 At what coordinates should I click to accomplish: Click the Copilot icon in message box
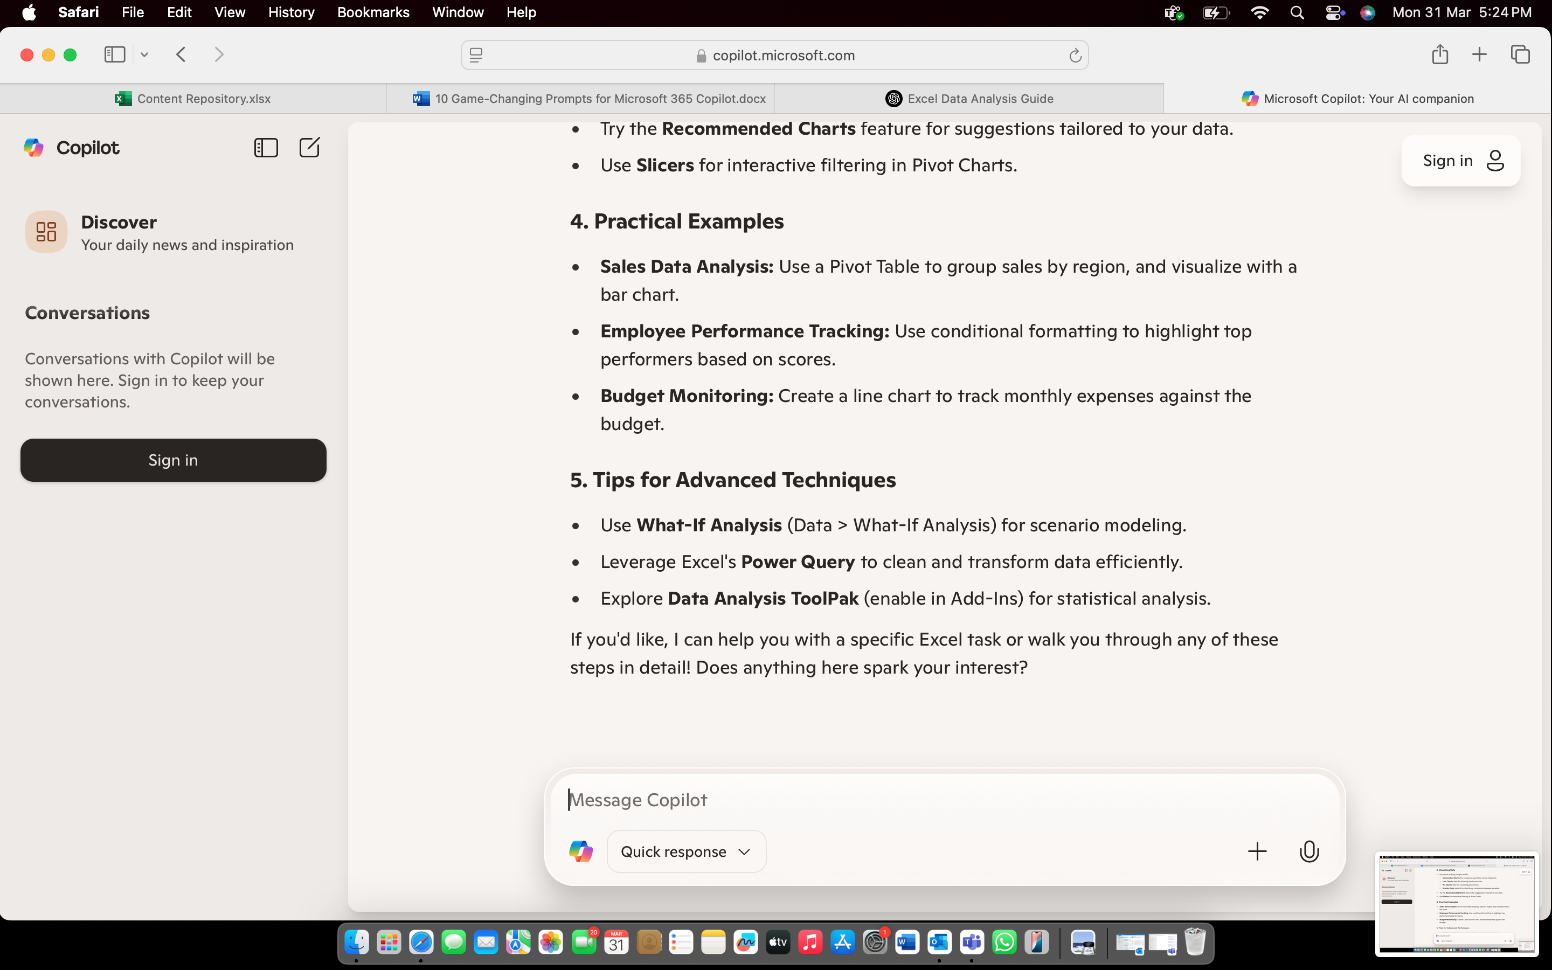pyautogui.click(x=581, y=851)
